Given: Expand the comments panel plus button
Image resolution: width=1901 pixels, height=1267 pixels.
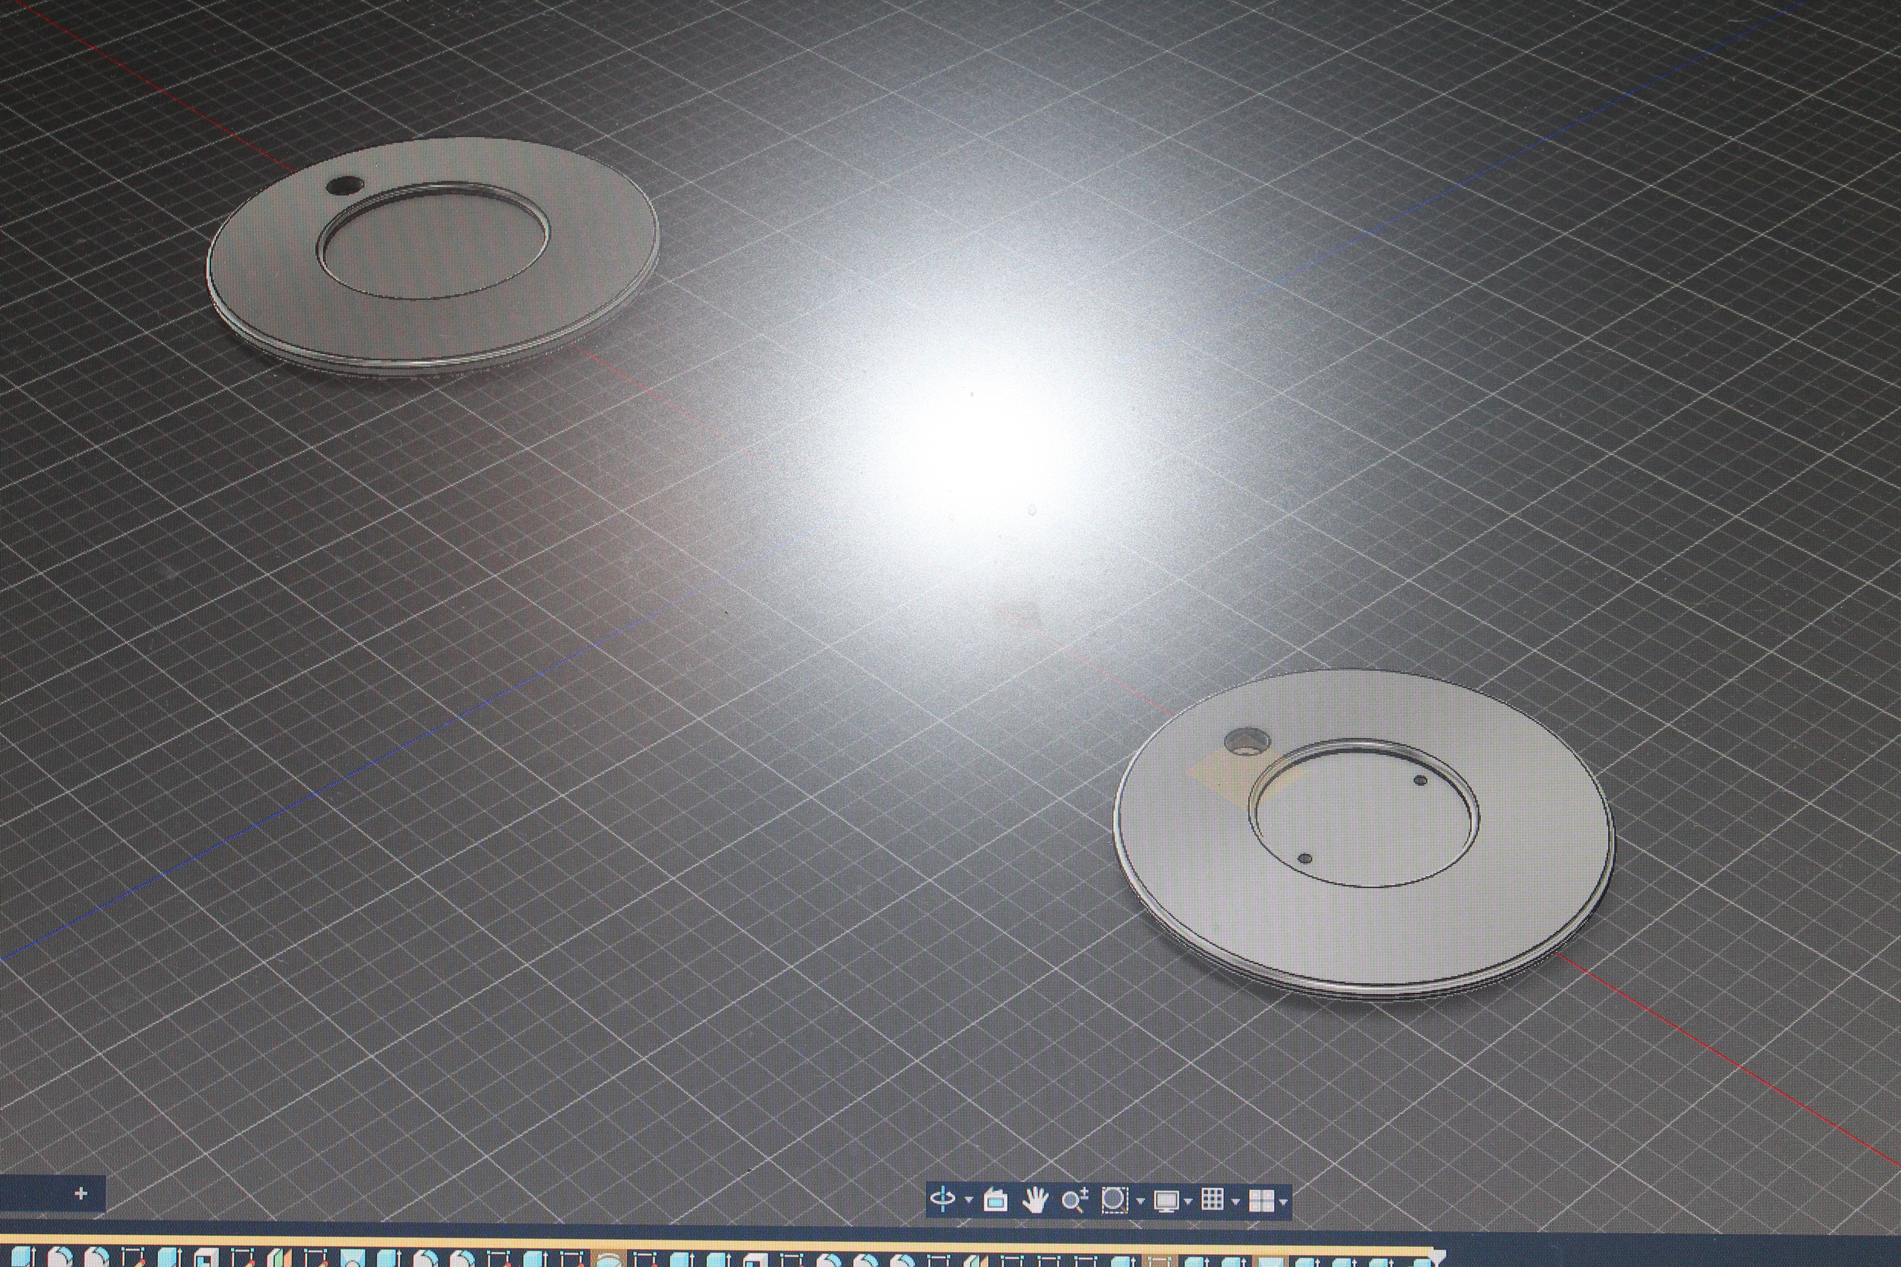Looking at the screenshot, I should (80, 1193).
